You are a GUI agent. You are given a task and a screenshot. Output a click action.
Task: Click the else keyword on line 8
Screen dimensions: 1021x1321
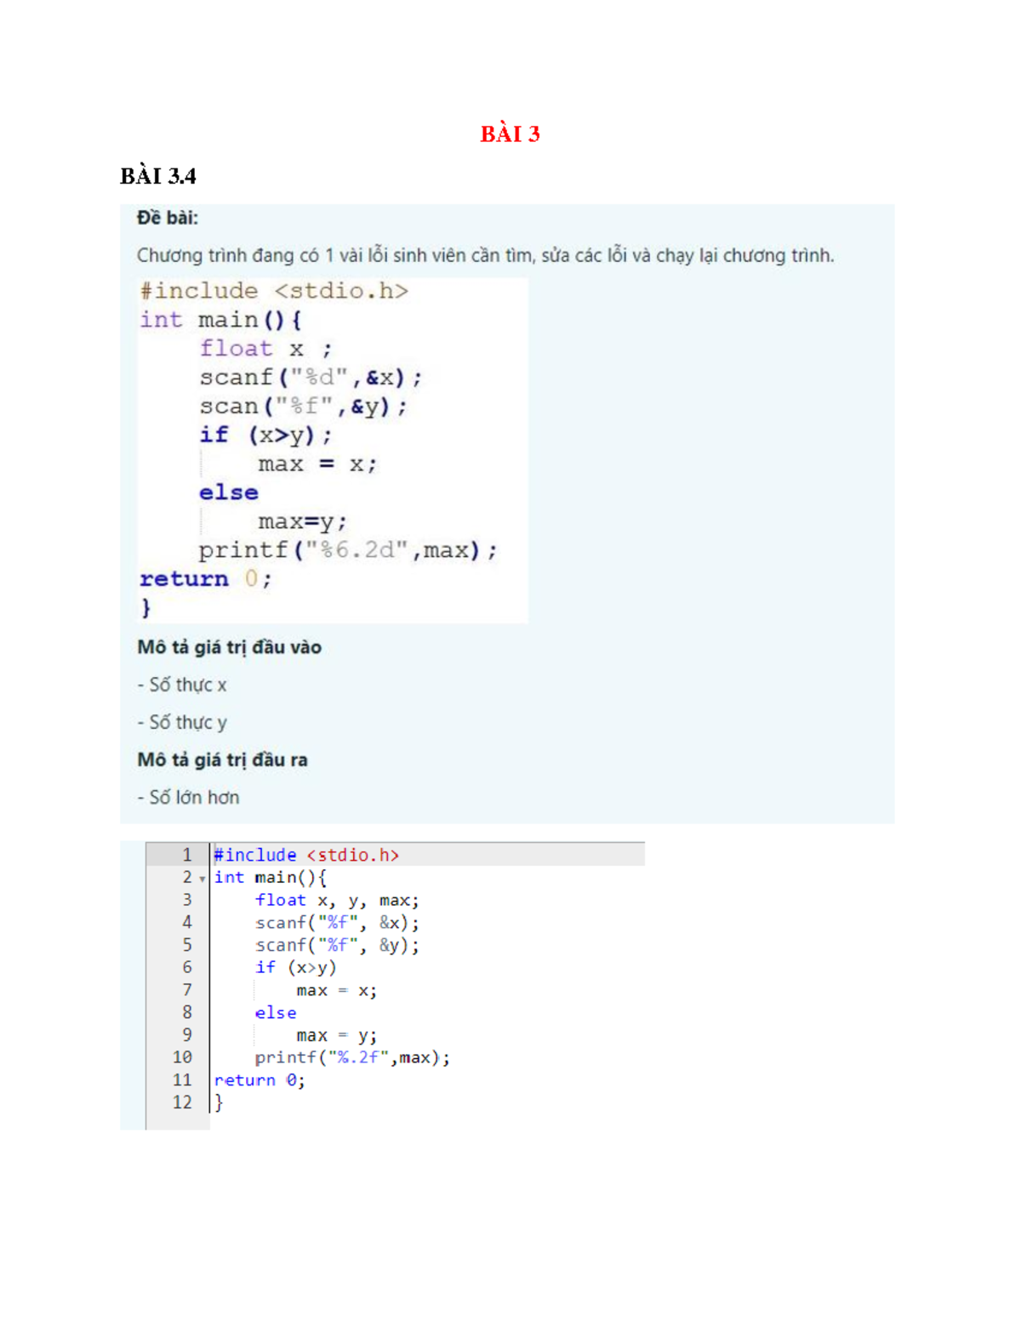point(277,1012)
